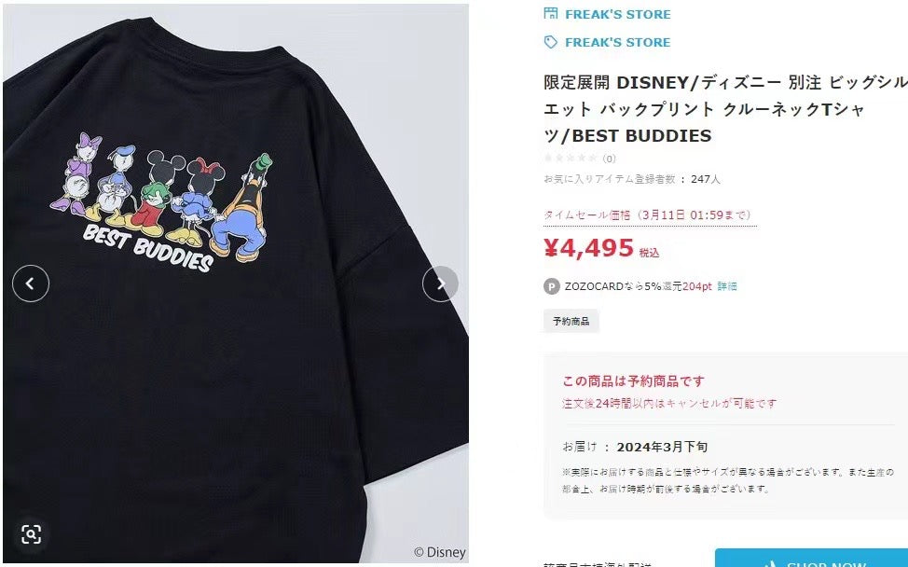Select the 予約商品 badge

(571, 321)
